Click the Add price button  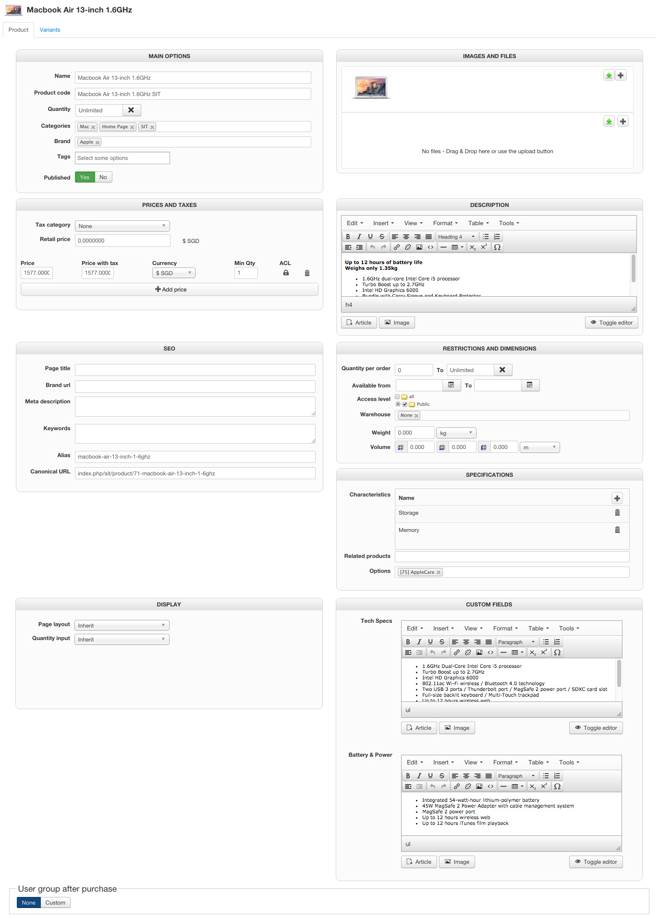pos(170,290)
